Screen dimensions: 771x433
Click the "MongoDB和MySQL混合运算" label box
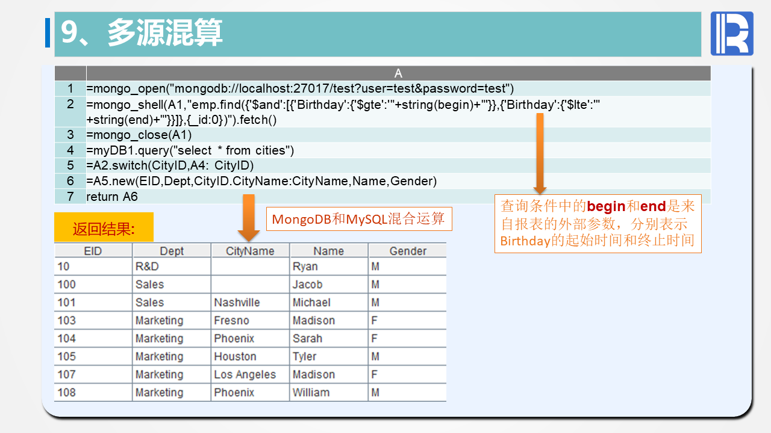click(358, 219)
